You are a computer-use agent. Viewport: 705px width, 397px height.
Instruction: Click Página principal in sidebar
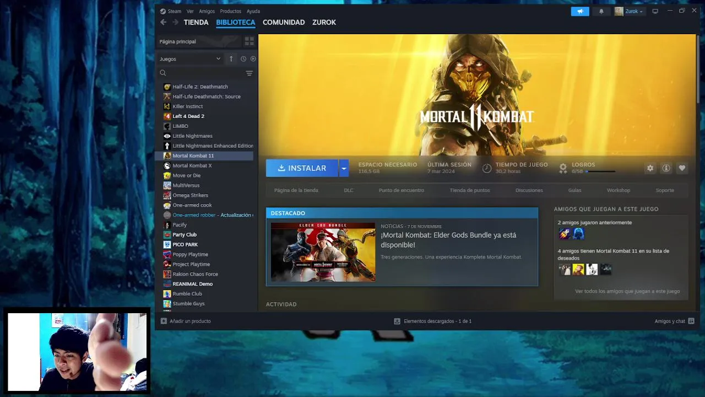click(199, 41)
